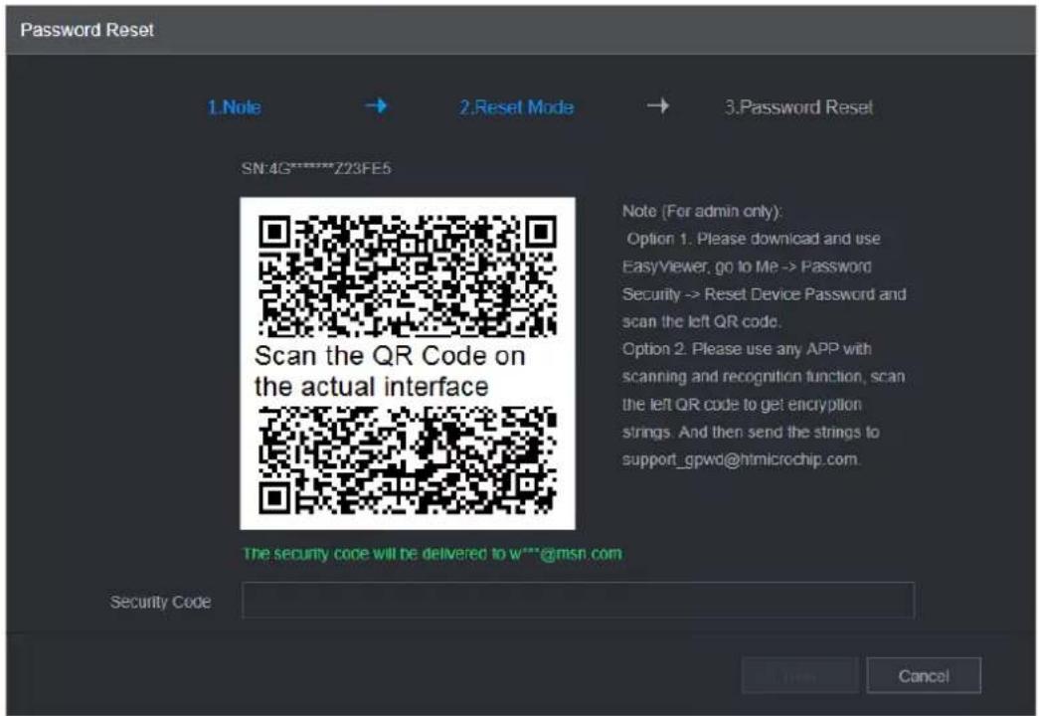Viewport: 1039px width, 716px height.
Task: Click the 'Note (For admin only):' heading
Action: pos(702,212)
